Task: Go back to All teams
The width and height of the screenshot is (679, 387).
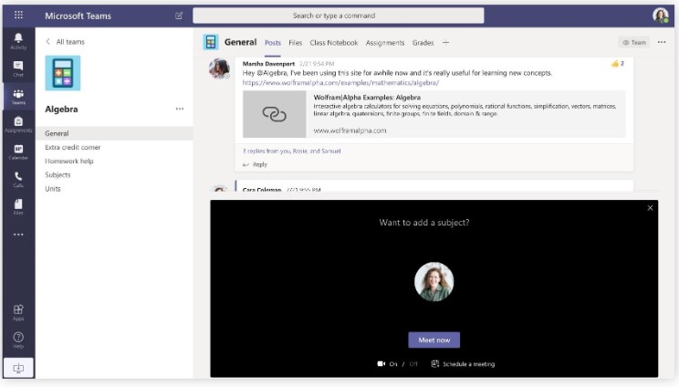Action: tap(65, 42)
